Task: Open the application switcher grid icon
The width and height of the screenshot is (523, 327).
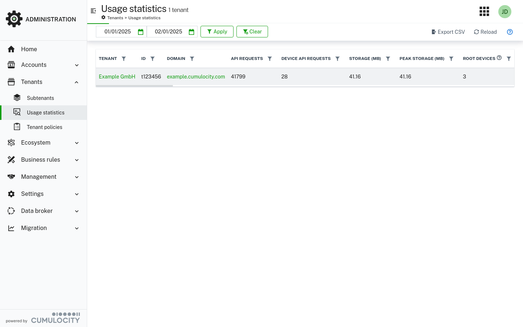Action: coord(484,12)
